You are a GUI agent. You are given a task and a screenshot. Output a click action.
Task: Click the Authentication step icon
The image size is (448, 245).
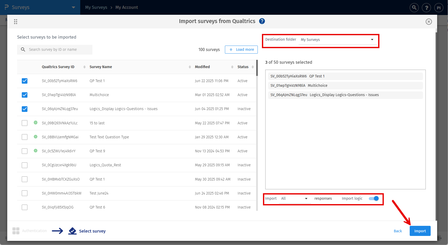click(16, 231)
